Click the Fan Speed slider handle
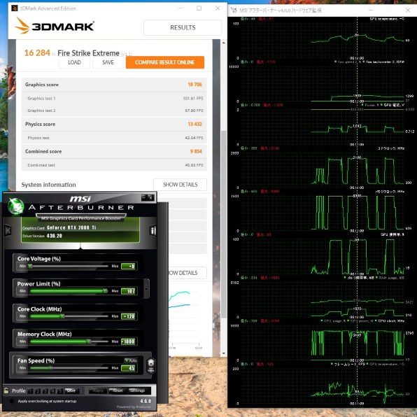The height and width of the screenshot is (417, 417). (x=50, y=368)
